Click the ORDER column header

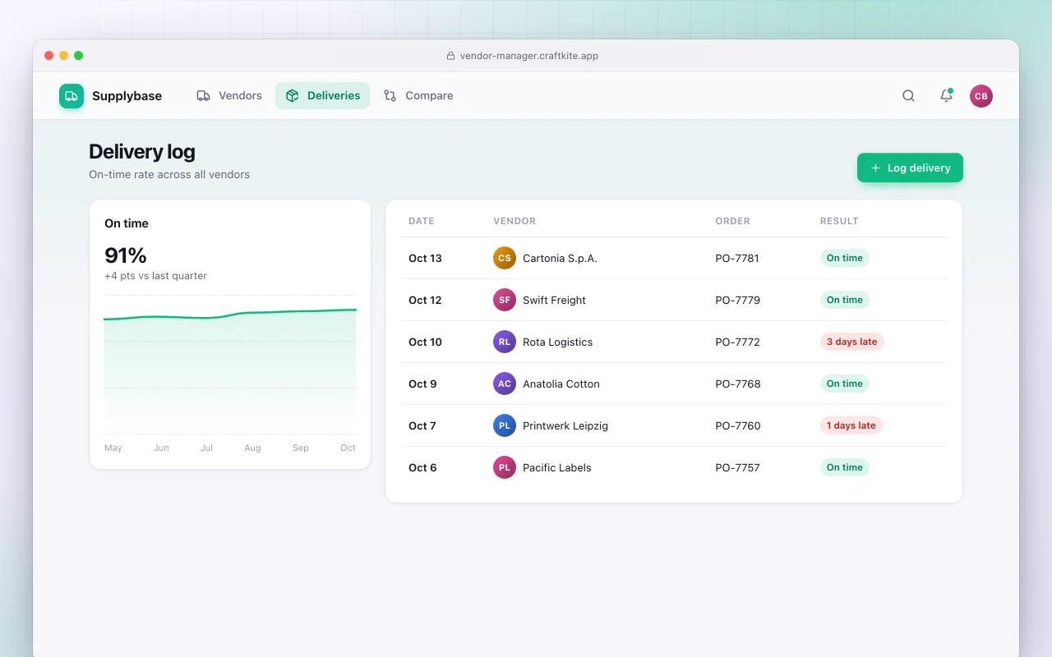point(732,221)
